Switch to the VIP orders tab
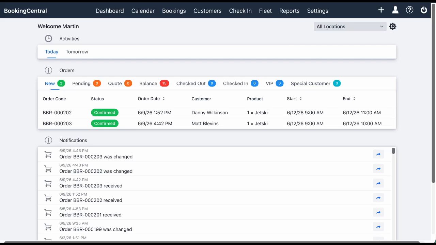This screenshot has width=436, height=245. 275,83
